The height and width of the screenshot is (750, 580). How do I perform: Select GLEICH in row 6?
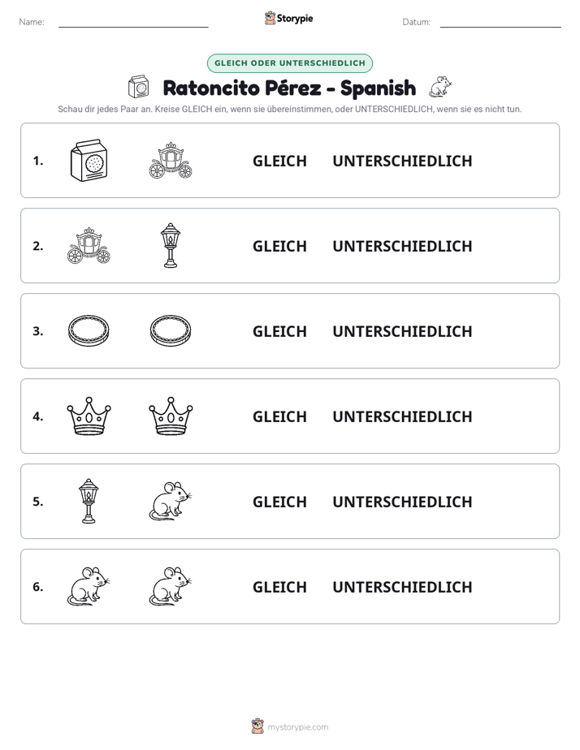click(x=279, y=587)
